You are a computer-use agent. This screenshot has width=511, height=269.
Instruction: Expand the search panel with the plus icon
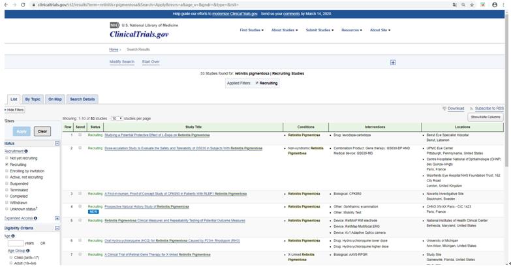coord(393,62)
